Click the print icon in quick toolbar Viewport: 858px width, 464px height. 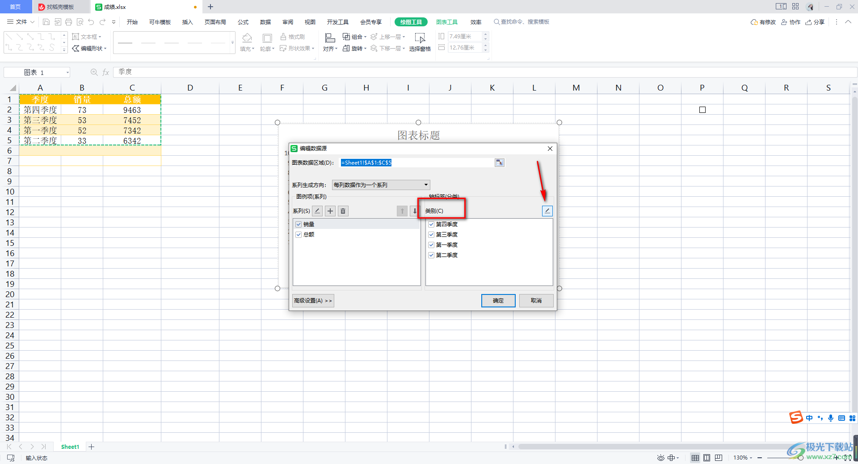pos(68,22)
